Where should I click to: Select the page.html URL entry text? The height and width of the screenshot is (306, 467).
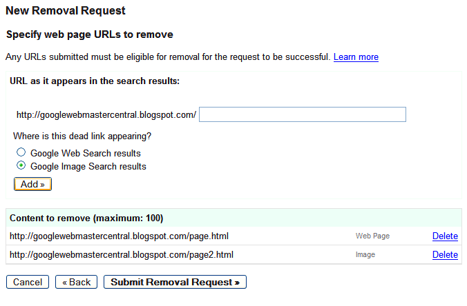point(119,236)
